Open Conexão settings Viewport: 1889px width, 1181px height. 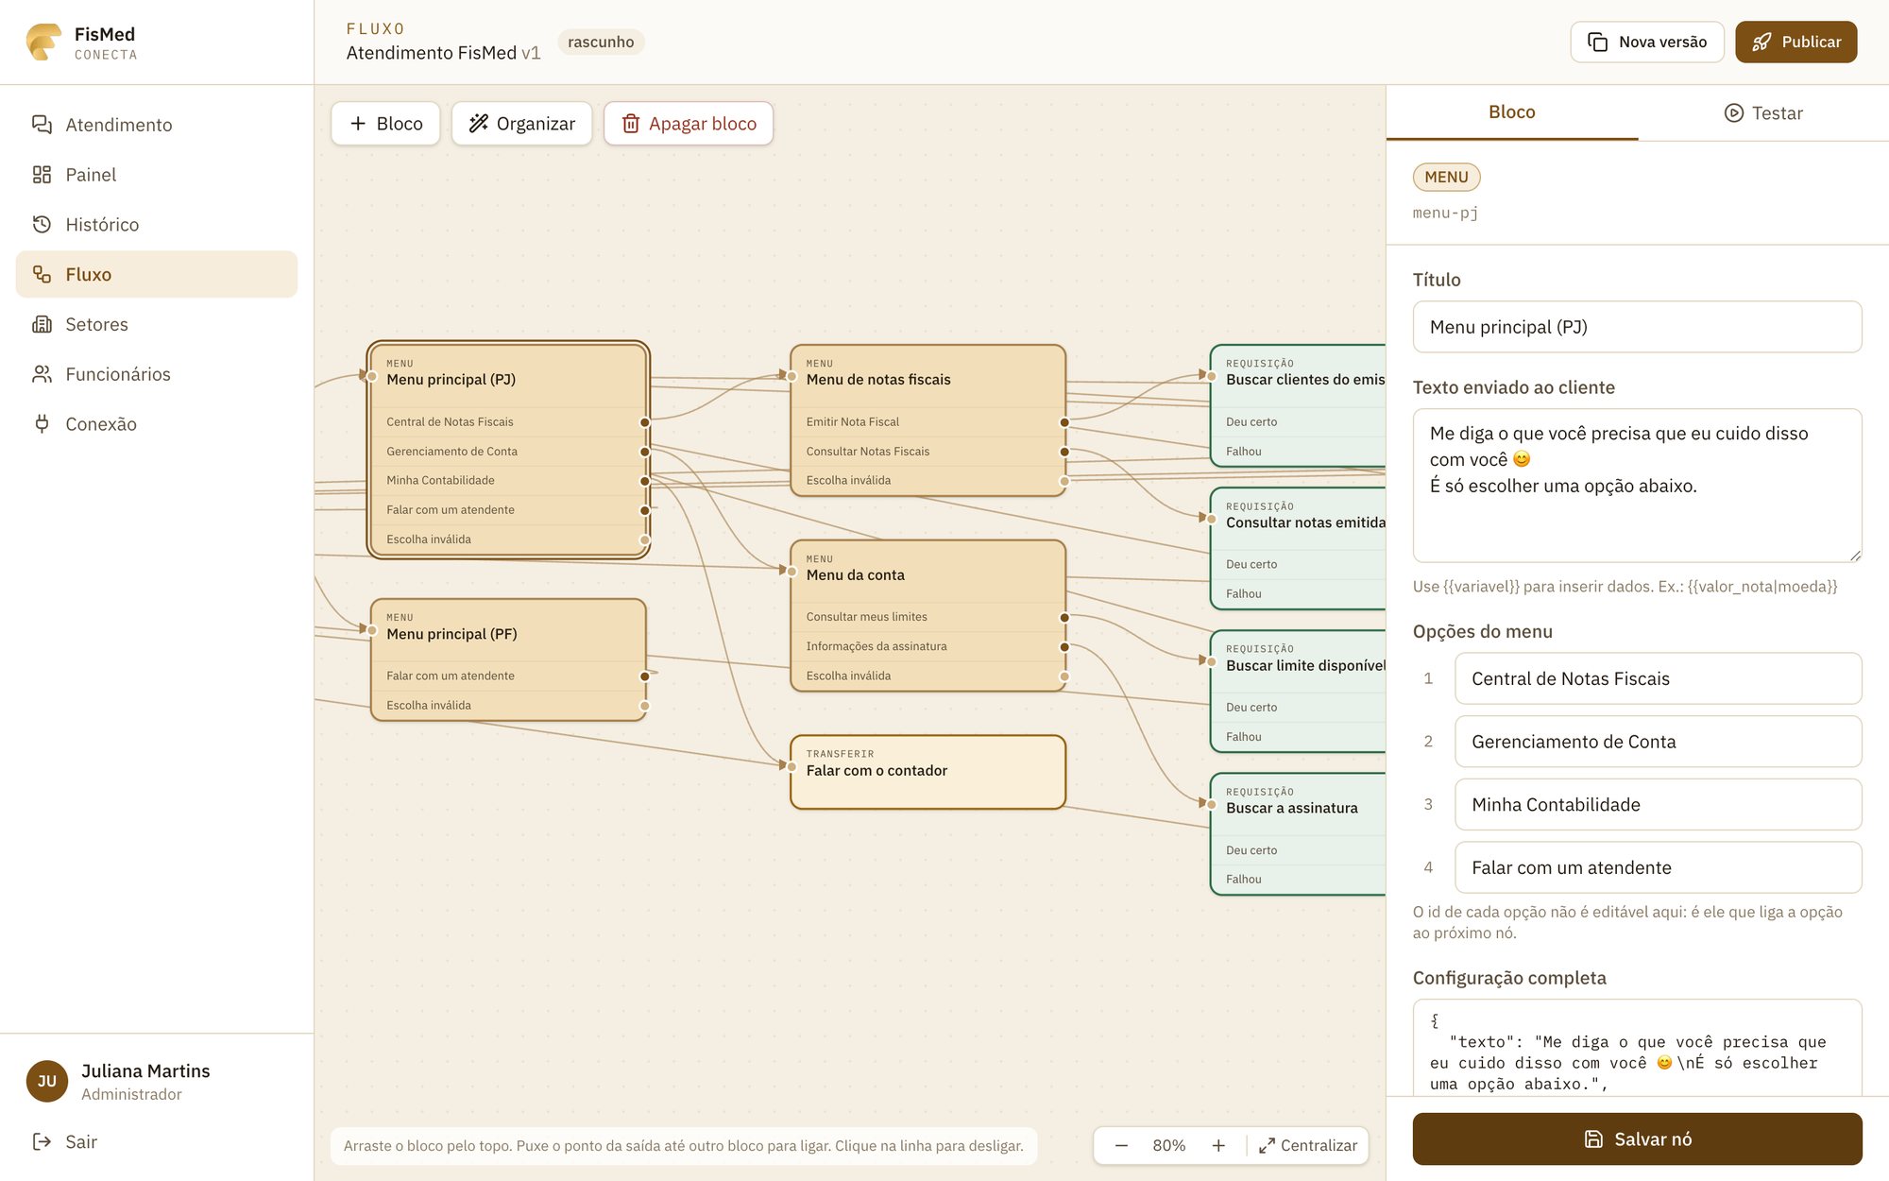point(157,424)
